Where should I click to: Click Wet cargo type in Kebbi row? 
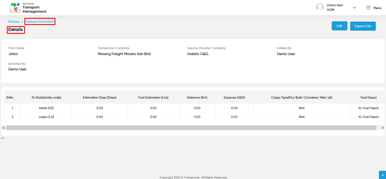click(302, 108)
